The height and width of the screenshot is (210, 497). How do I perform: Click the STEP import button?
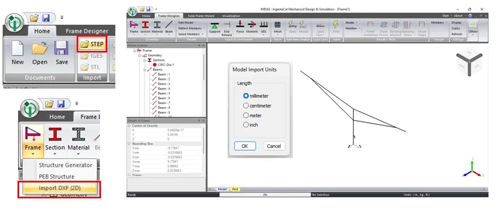[x=92, y=44]
